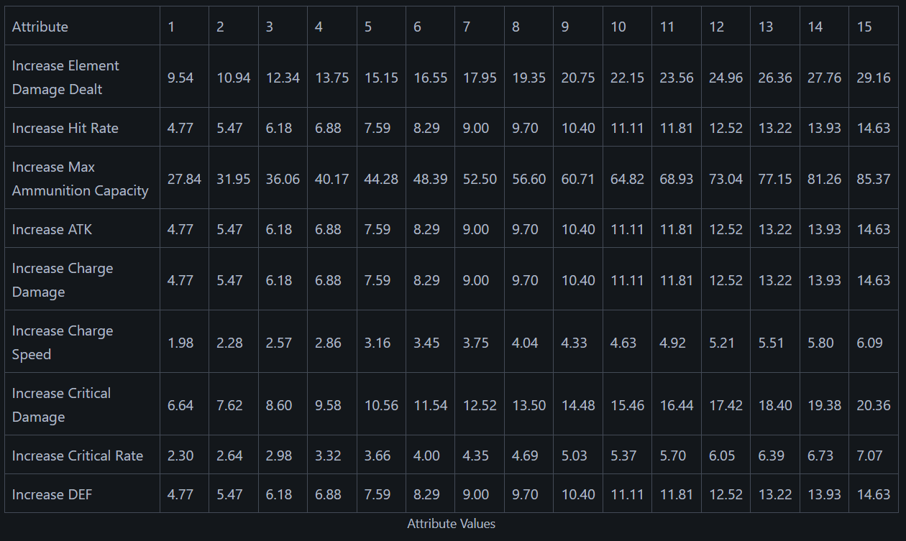This screenshot has height=541, width=906.
Task: Click value 10.40 in Increase DEF row
Action: 578,494
